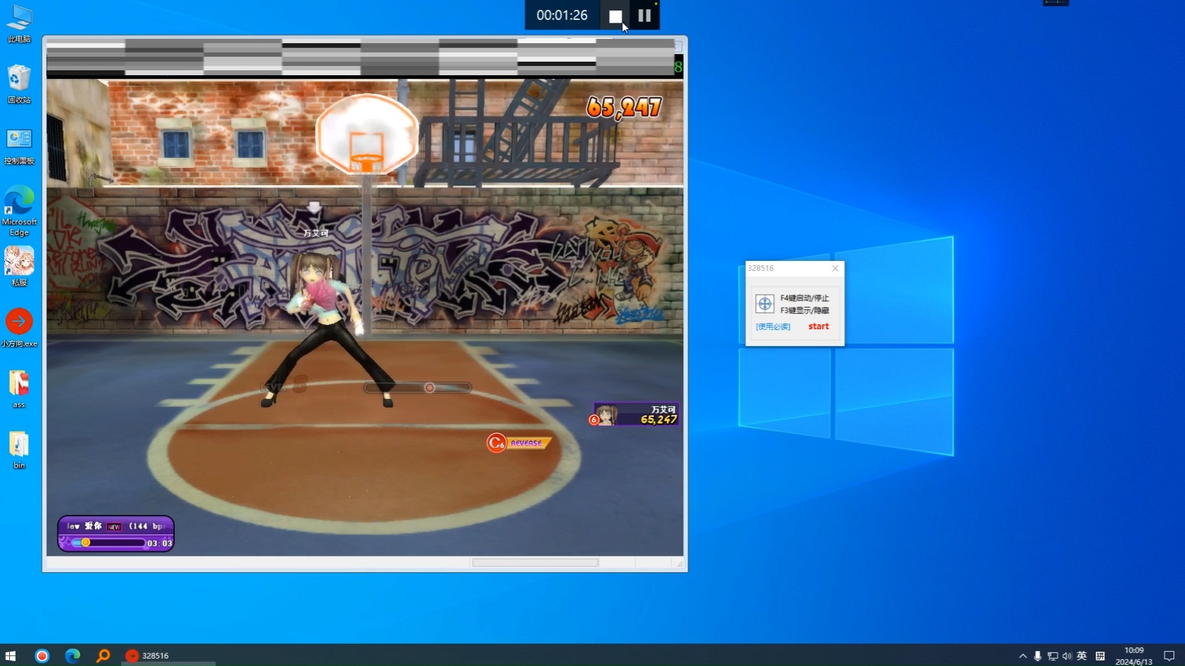This screenshot has width=1185, height=666.
Task: Switch to the 328516 taskbar item
Action: tap(168, 656)
